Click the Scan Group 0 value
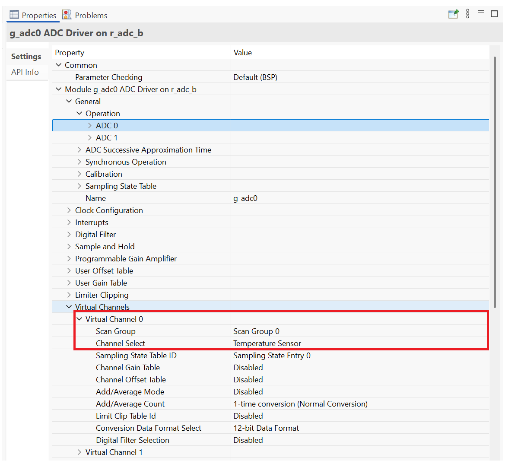Image resolution: width=505 pixels, height=464 pixels. (256, 331)
